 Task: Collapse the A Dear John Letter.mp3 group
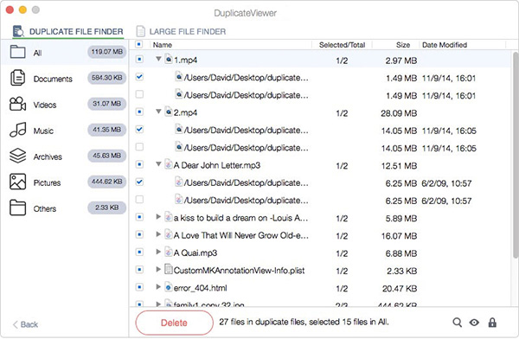[158, 164]
